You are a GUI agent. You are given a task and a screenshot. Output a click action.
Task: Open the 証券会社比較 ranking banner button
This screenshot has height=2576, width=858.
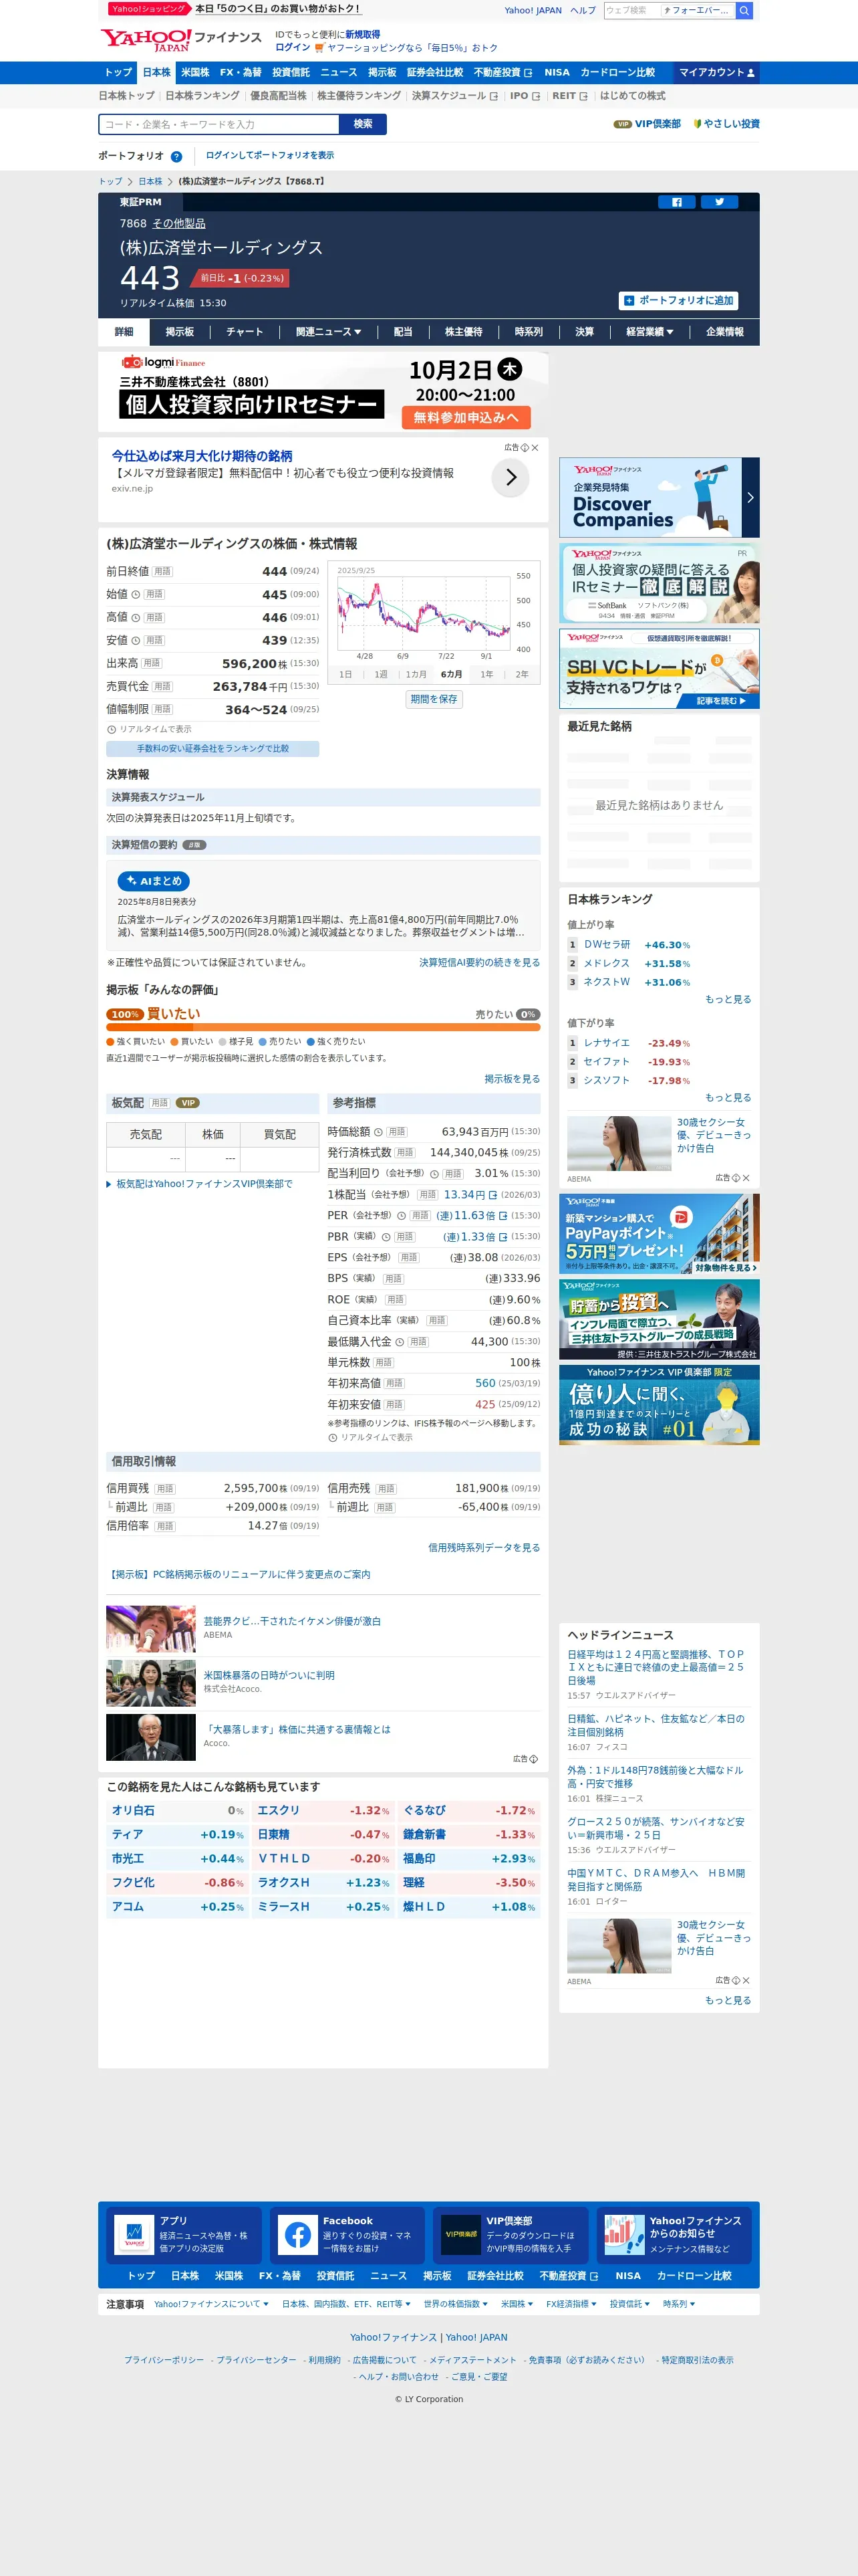[x=212, y=748]
